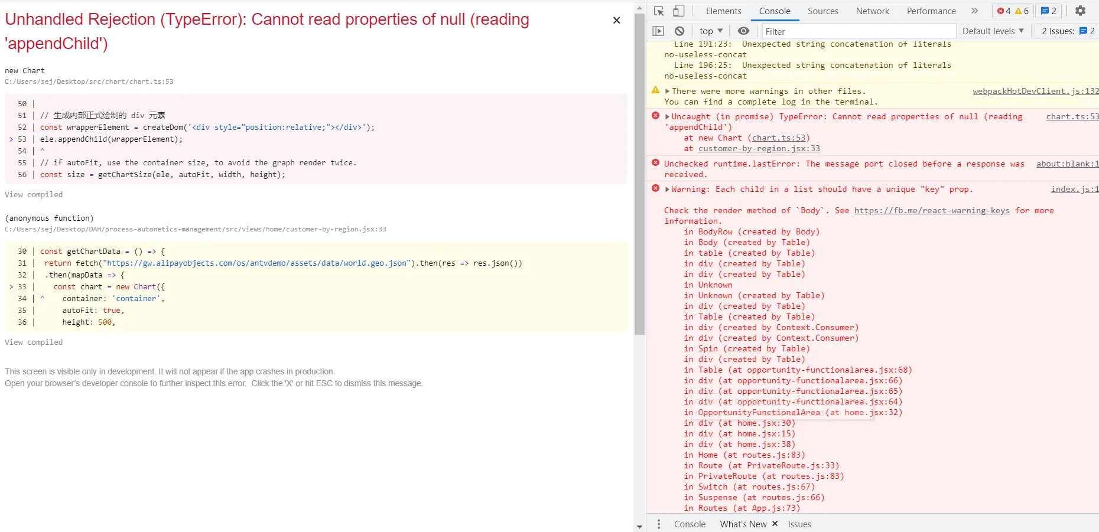Open the Sources tab
The width and height of the screenshot is (1099, 532).
point(823,11)
